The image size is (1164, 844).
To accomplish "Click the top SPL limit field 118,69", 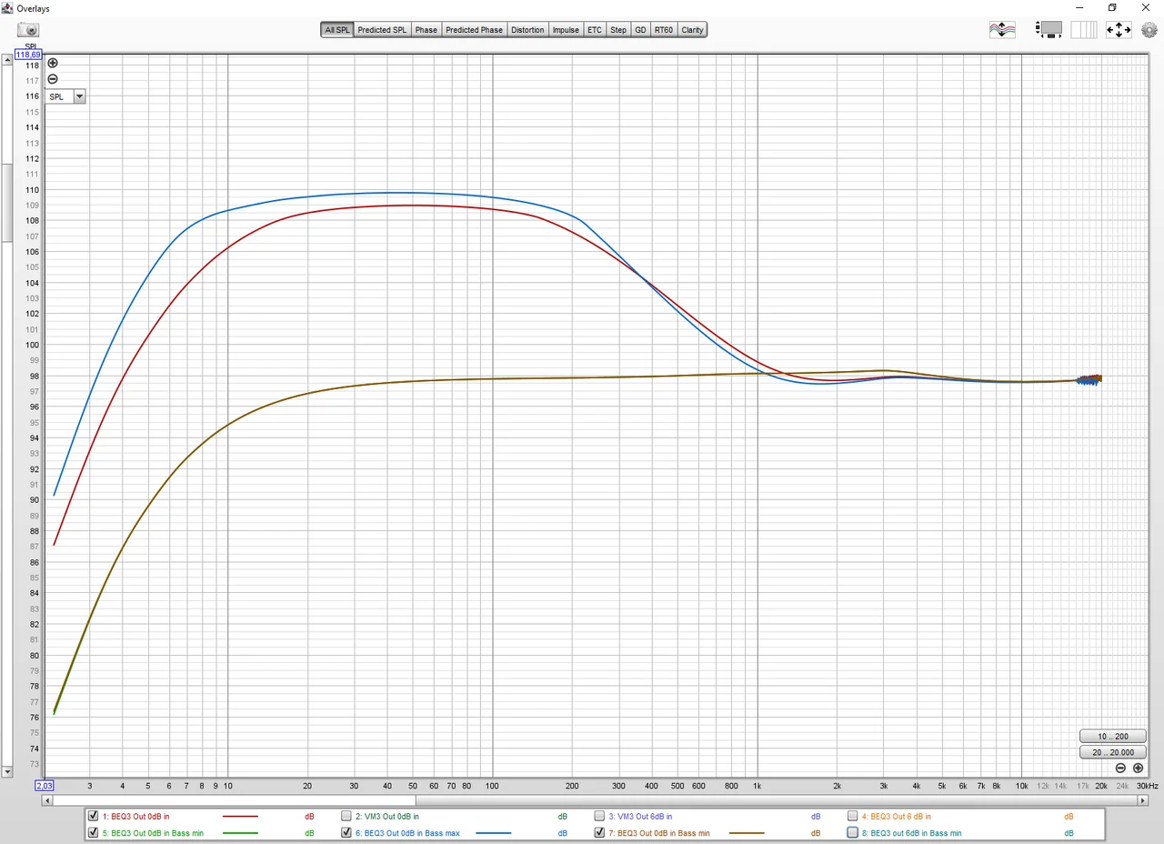I will pyautogui.click(x=28, y=55).
